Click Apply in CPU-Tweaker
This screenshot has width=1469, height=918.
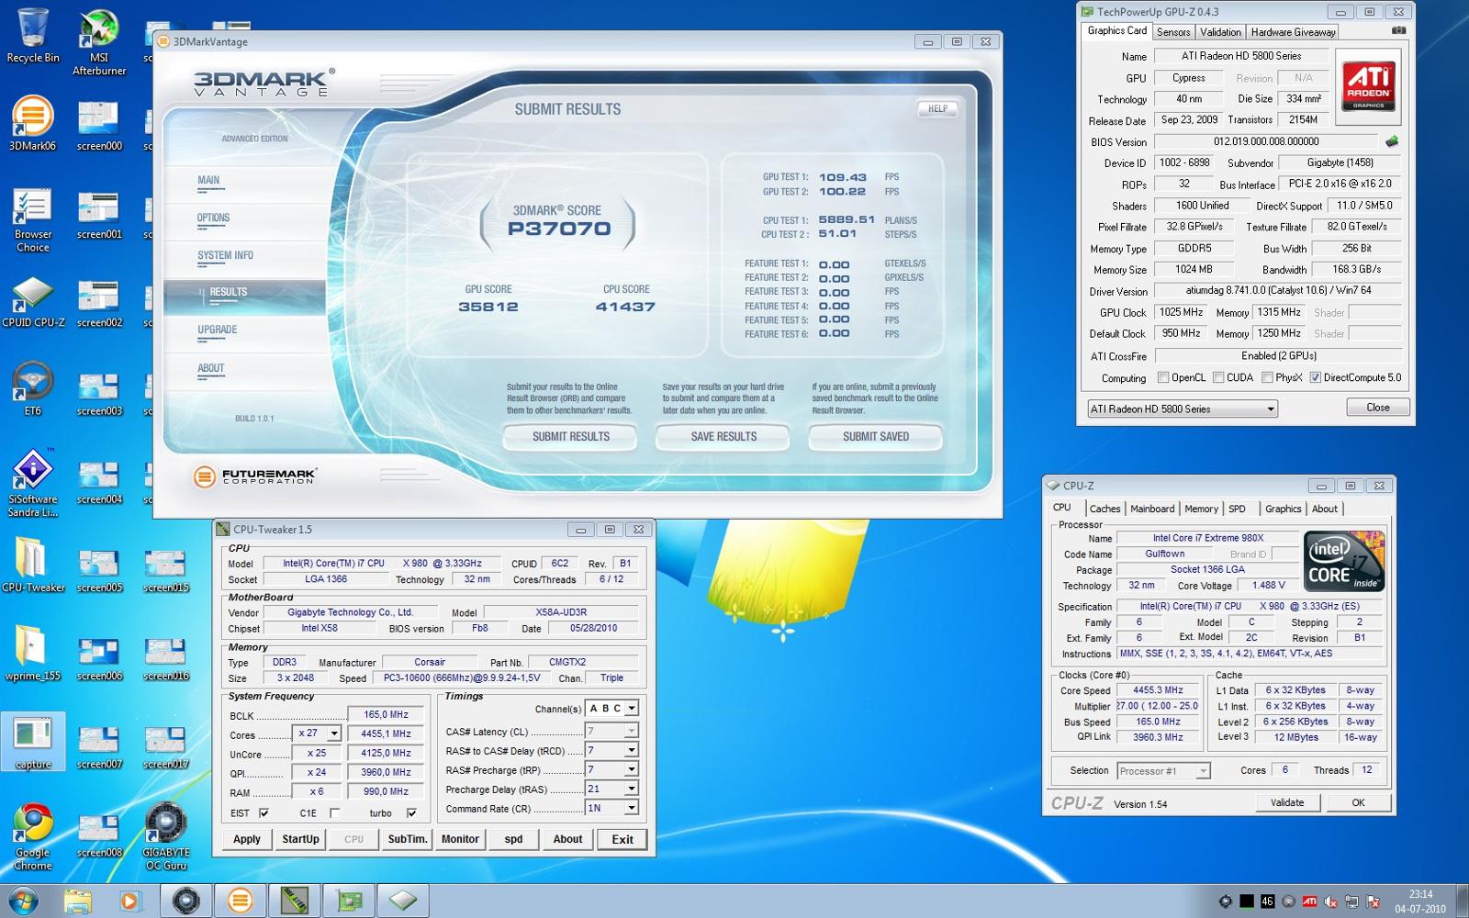(x=246, y=839)
